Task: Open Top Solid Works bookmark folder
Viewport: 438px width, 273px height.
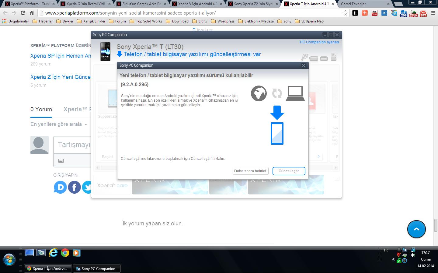Action: coord(146,21)
